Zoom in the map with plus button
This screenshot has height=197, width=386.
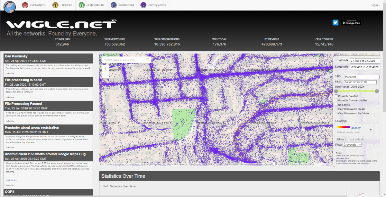coord(105,68)
